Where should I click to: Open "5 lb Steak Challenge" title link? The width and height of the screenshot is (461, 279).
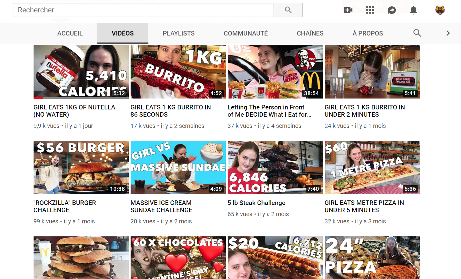pos(256,203)
